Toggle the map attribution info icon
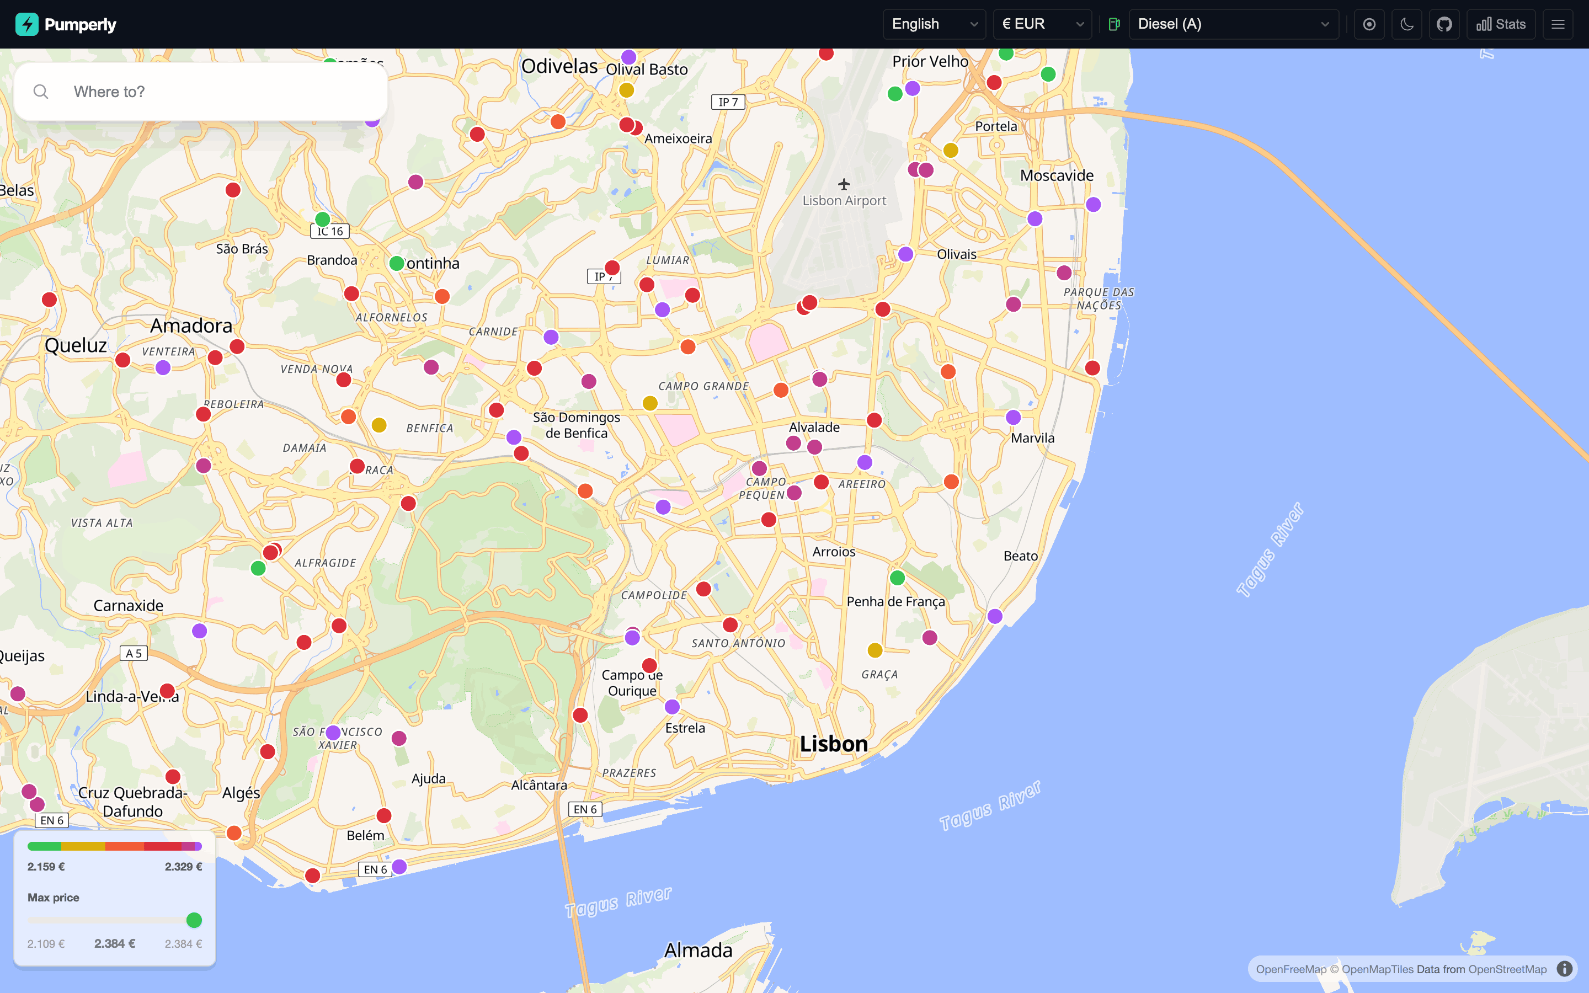Image resolution: width=1589 pixels, height=993 pixels. 1565,969
